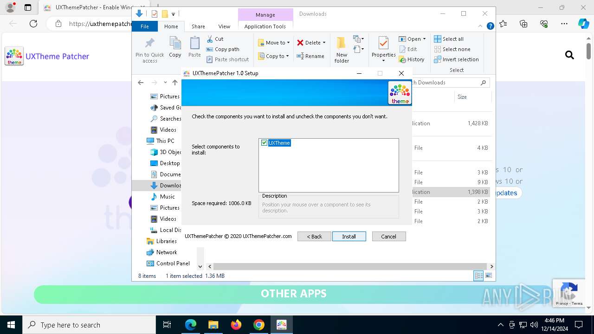Click the Install button in the Setup dialog
This screenshot has width=594, height=334.
[x=349, y=237]
